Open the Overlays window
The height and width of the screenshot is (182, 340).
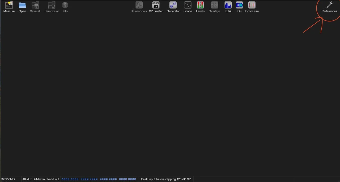214,5
